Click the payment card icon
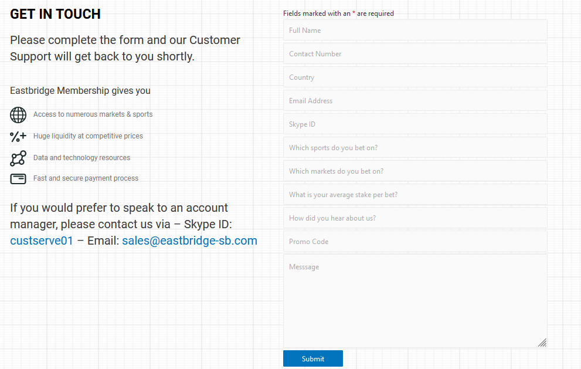Screen dimensions: 581x369 pos(18,179)
